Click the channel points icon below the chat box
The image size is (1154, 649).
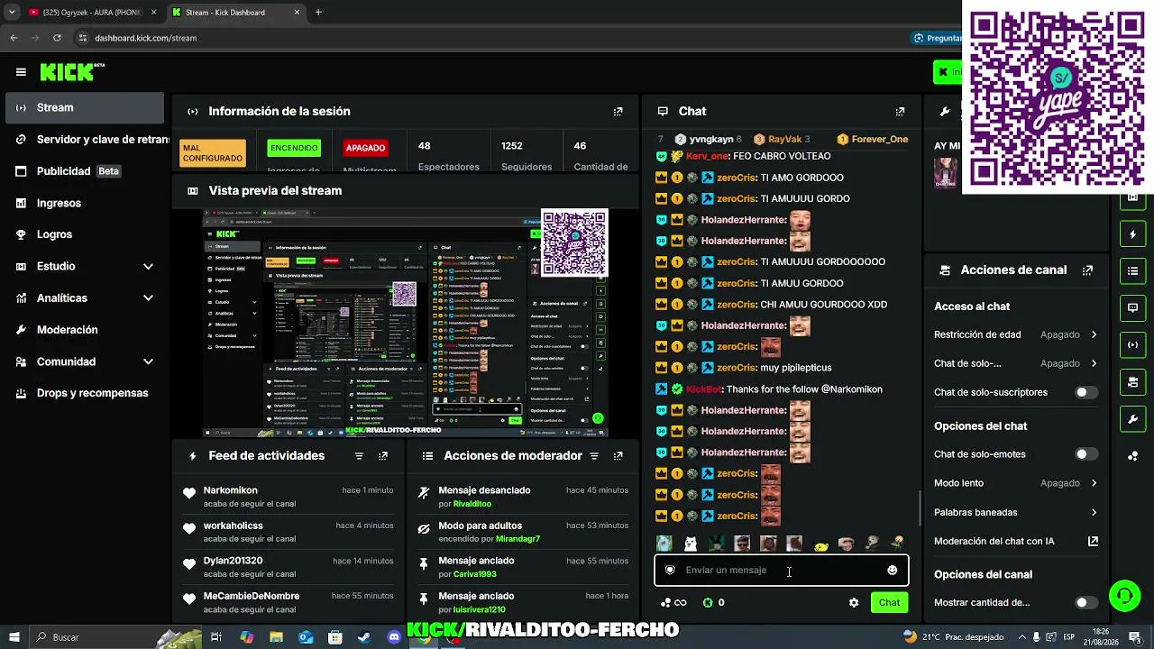pyautogui.click(x=673, y=603)
